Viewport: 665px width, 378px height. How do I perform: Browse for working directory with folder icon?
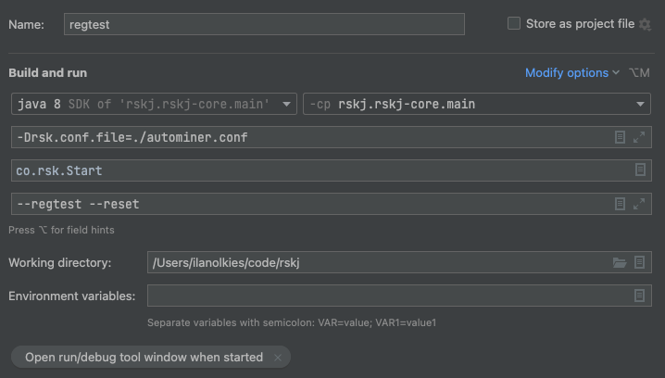[x=620, y=263]
